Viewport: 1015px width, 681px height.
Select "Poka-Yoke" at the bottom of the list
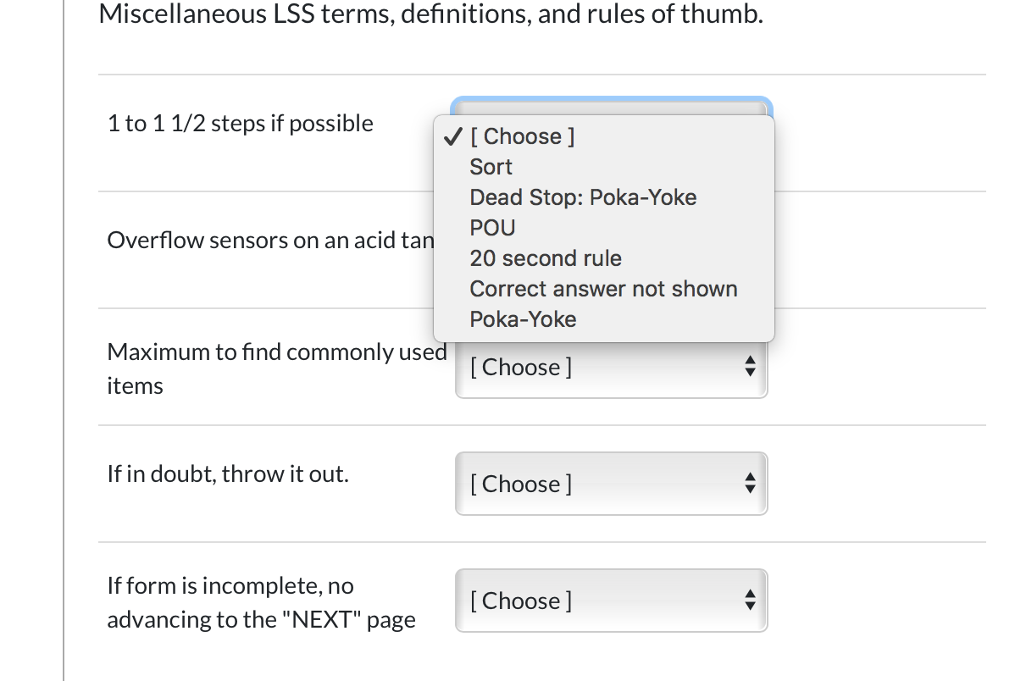coord(524,319)
